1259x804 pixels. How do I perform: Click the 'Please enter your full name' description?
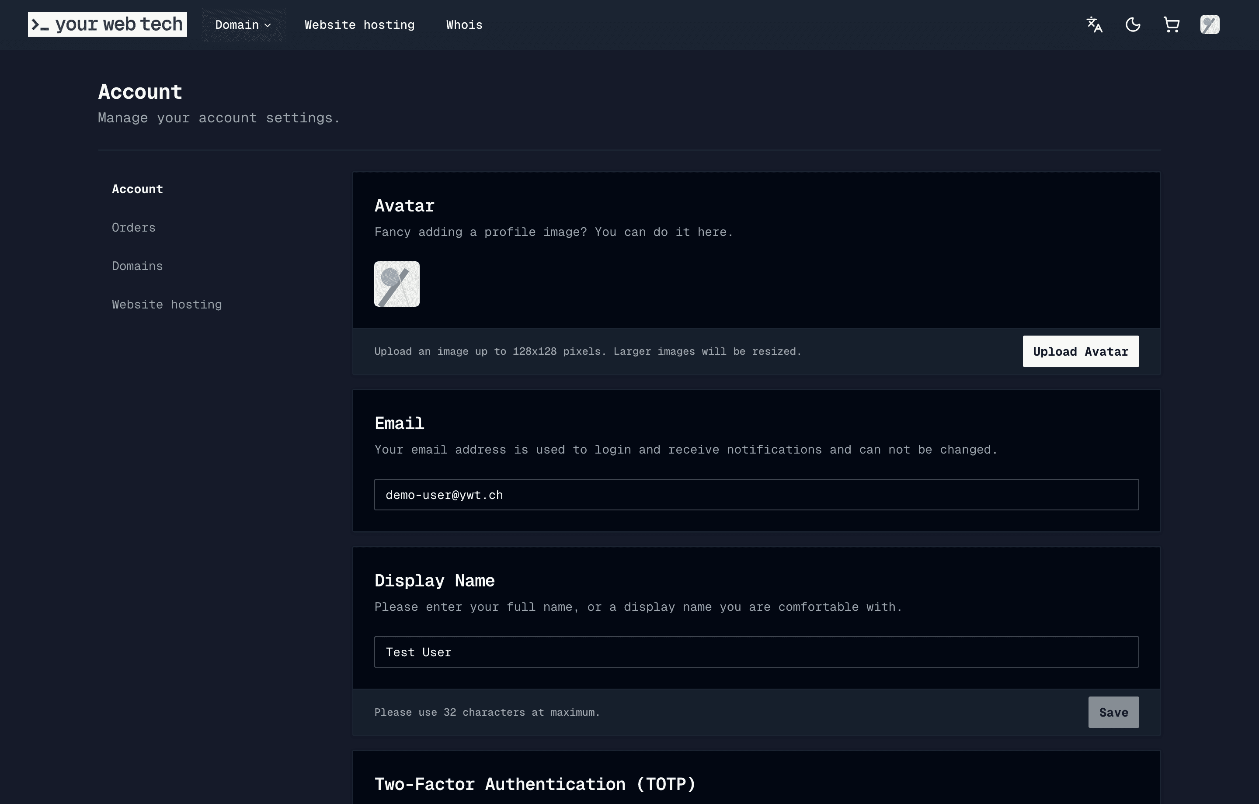point(638,607)
